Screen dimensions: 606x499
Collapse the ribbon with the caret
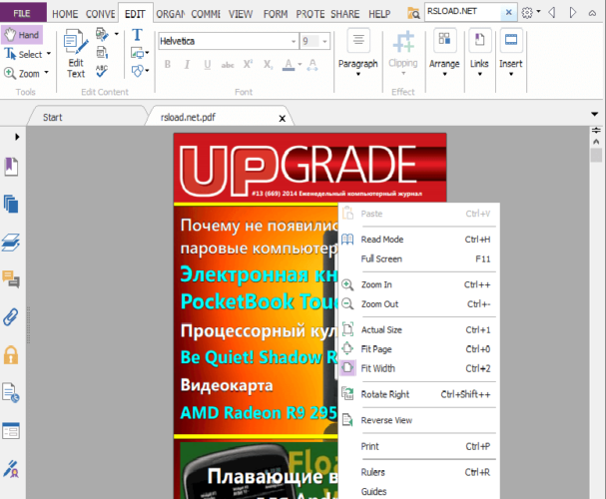click(592, 13)
